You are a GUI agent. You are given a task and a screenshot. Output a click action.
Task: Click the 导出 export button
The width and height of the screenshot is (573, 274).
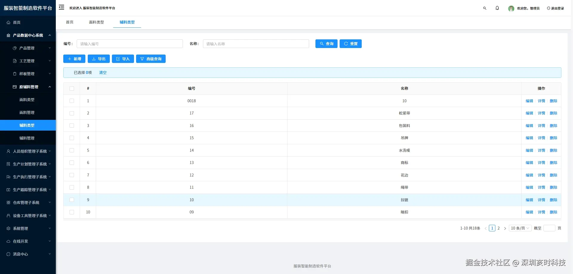[99, 59]
